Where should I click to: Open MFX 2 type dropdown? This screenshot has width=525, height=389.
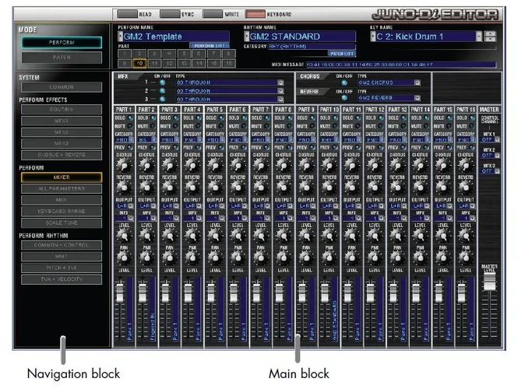point(280,91)
